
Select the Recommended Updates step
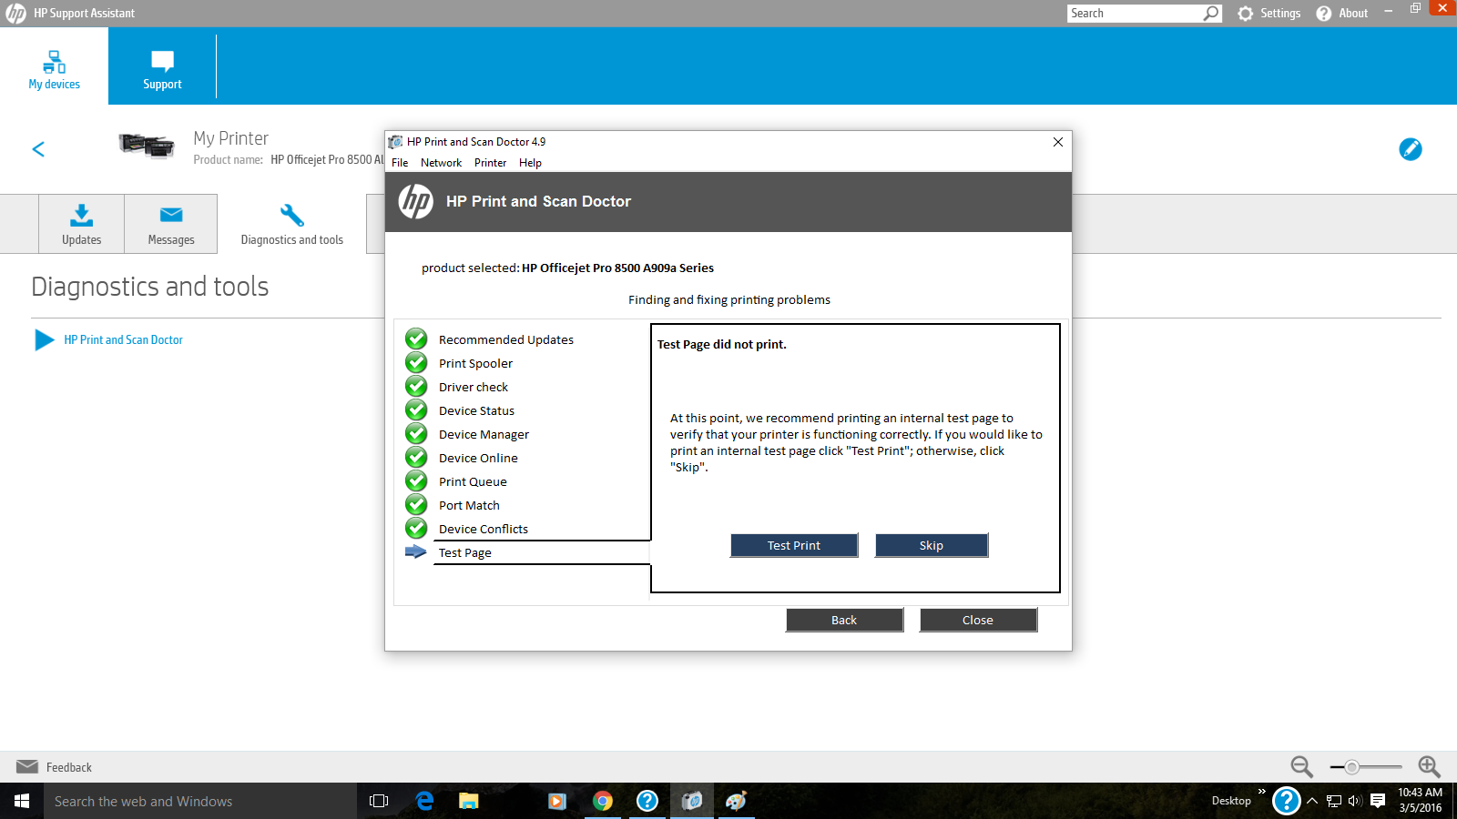point(506,339)
